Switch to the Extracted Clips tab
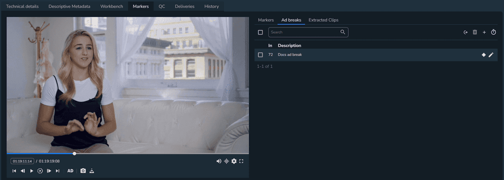Image resolution: width=504 pixels, height=180 pixels. pos(323,20)
